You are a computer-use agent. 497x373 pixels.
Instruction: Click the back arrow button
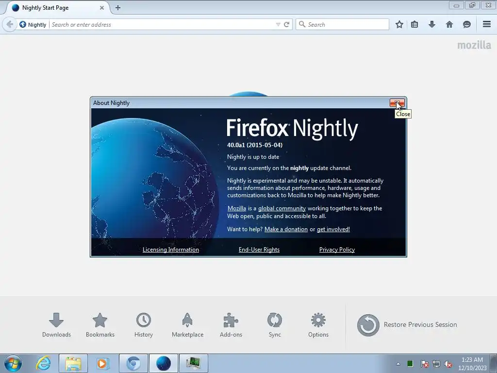click(x=10, y=24)
